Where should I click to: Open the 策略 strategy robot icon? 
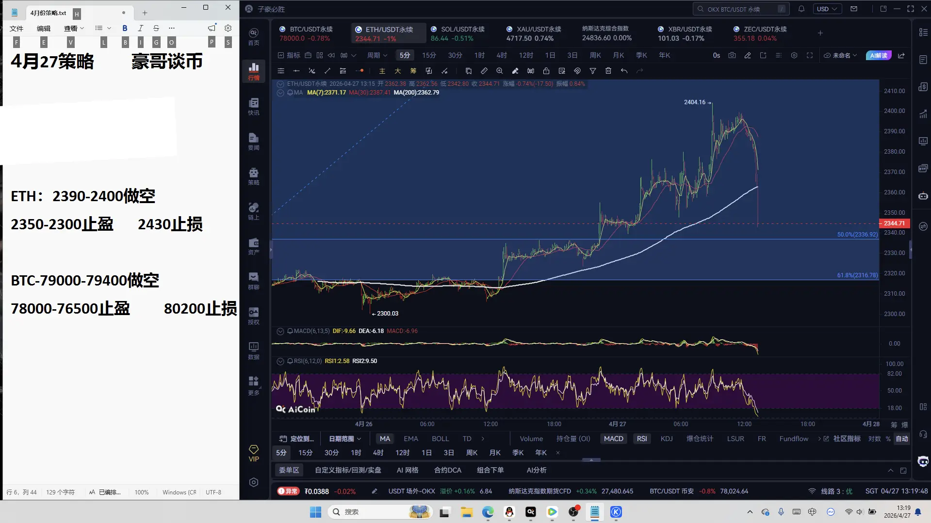pos(254,176)
